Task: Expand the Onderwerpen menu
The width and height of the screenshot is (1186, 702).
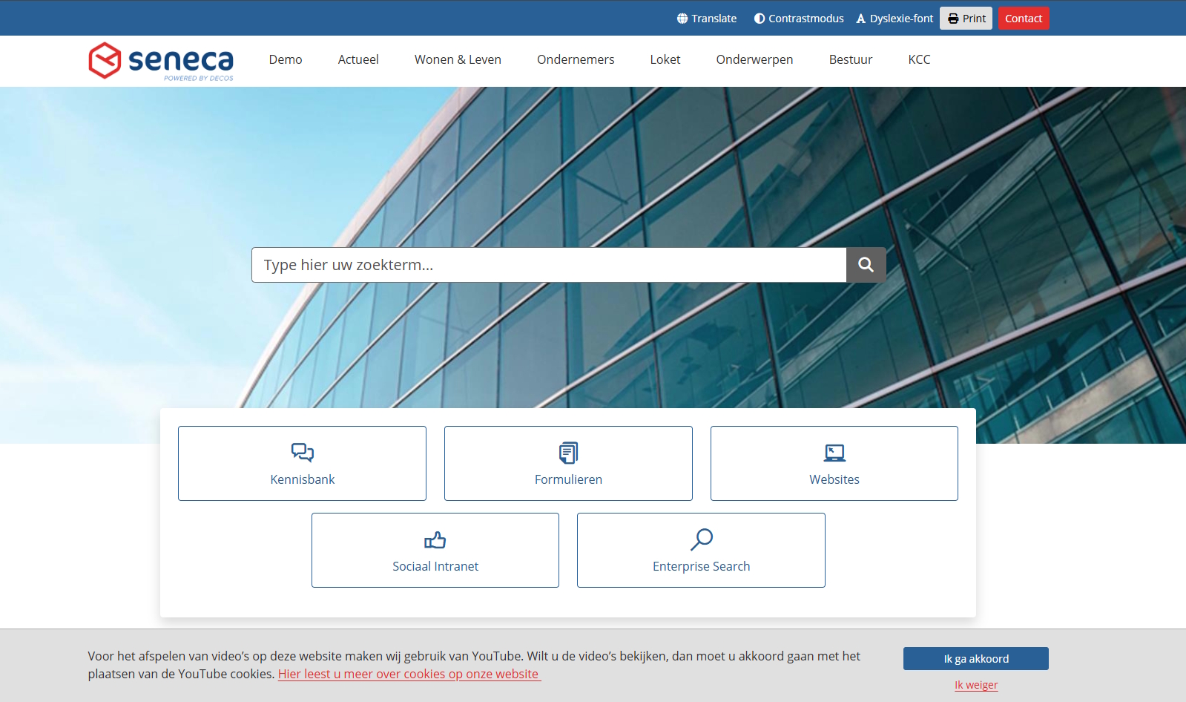Action: (x=754, y=60)
